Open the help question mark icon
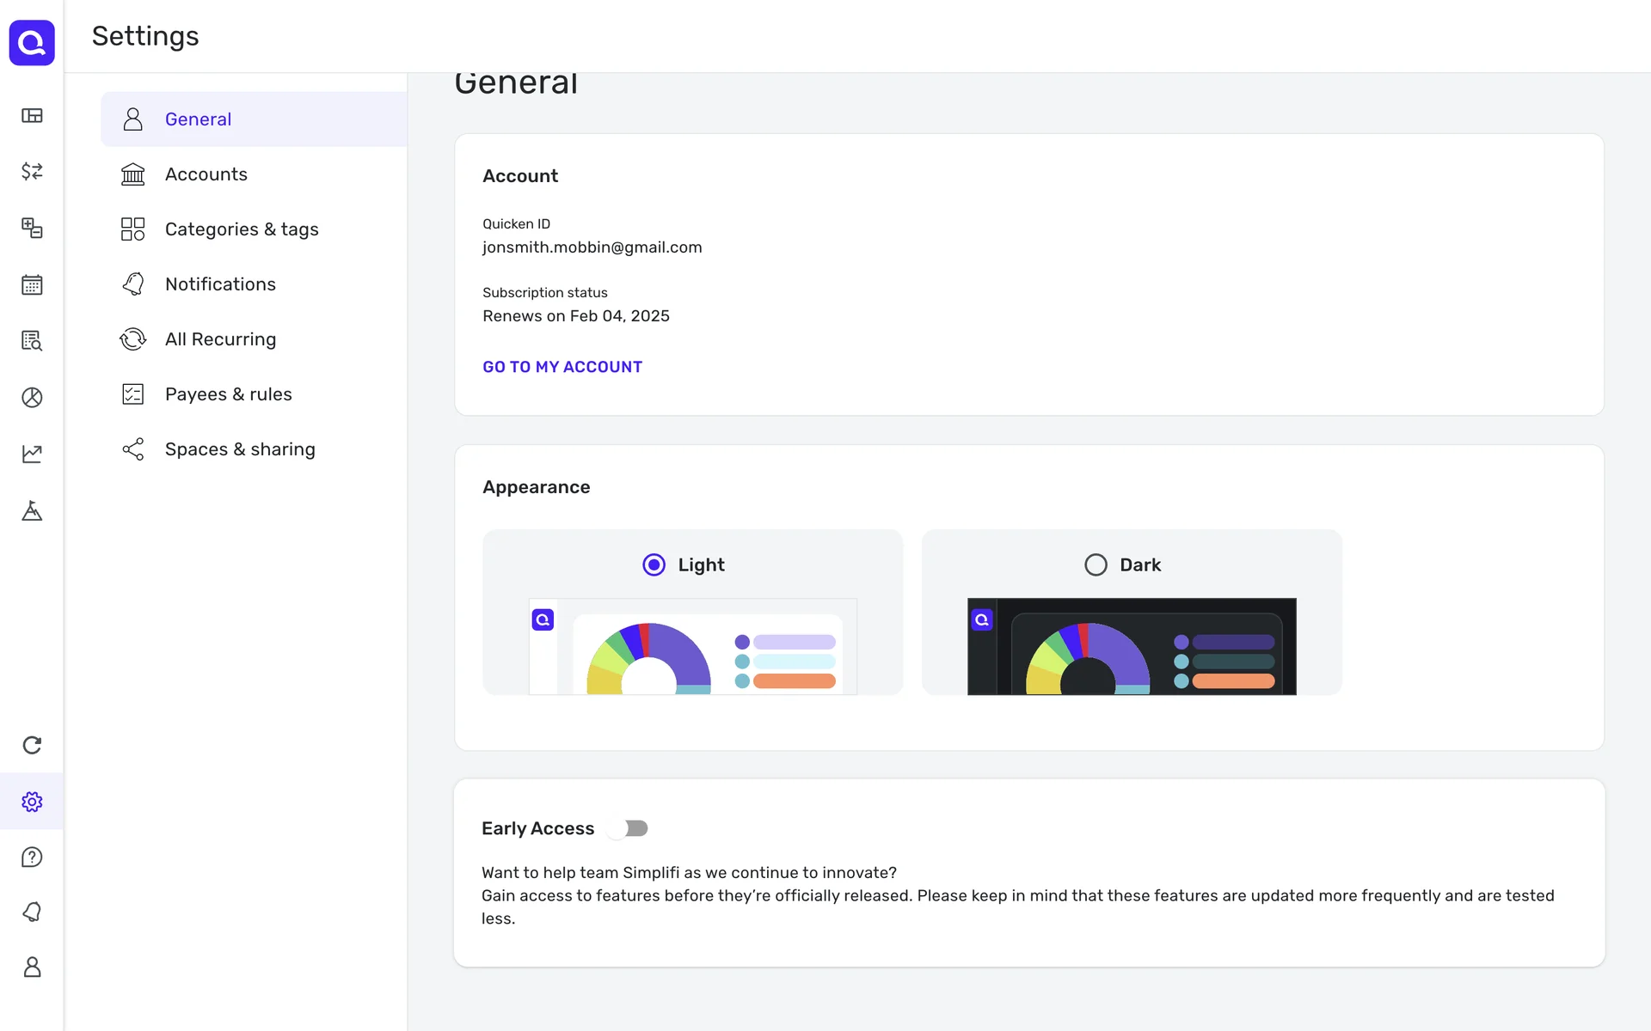Image resolution: width=1651 pixels, height=1031 pixels. (x=32, y=857)
